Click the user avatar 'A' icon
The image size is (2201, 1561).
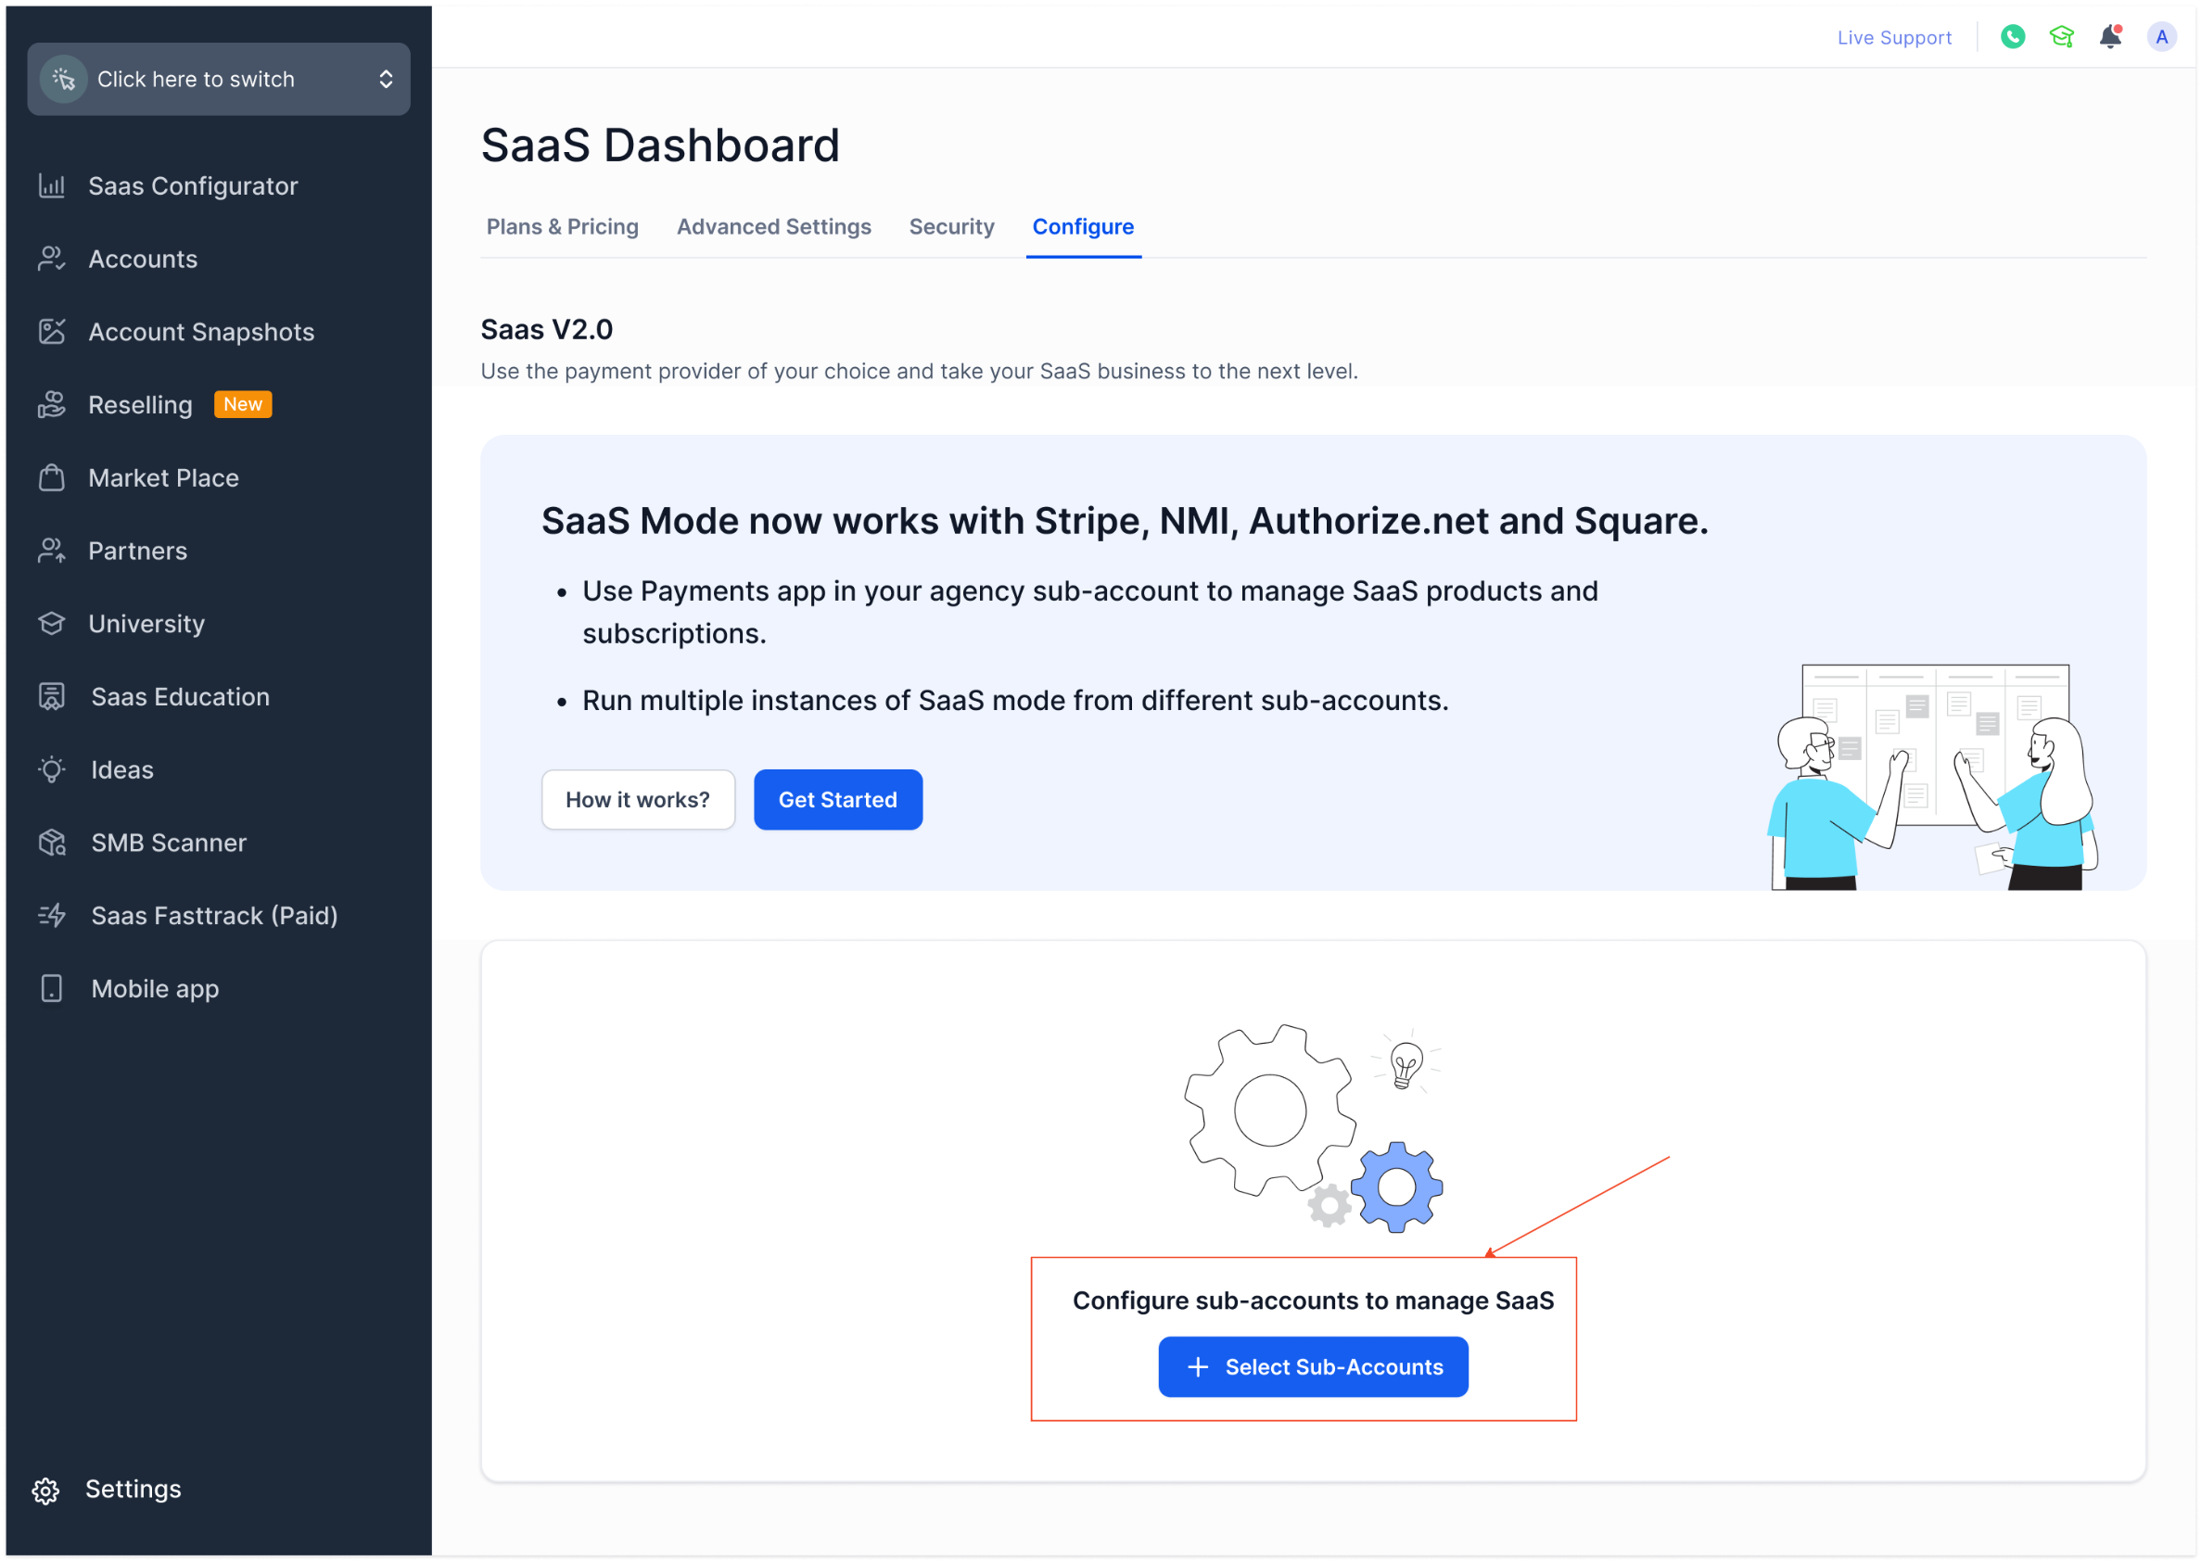(x=2160, y=36)
